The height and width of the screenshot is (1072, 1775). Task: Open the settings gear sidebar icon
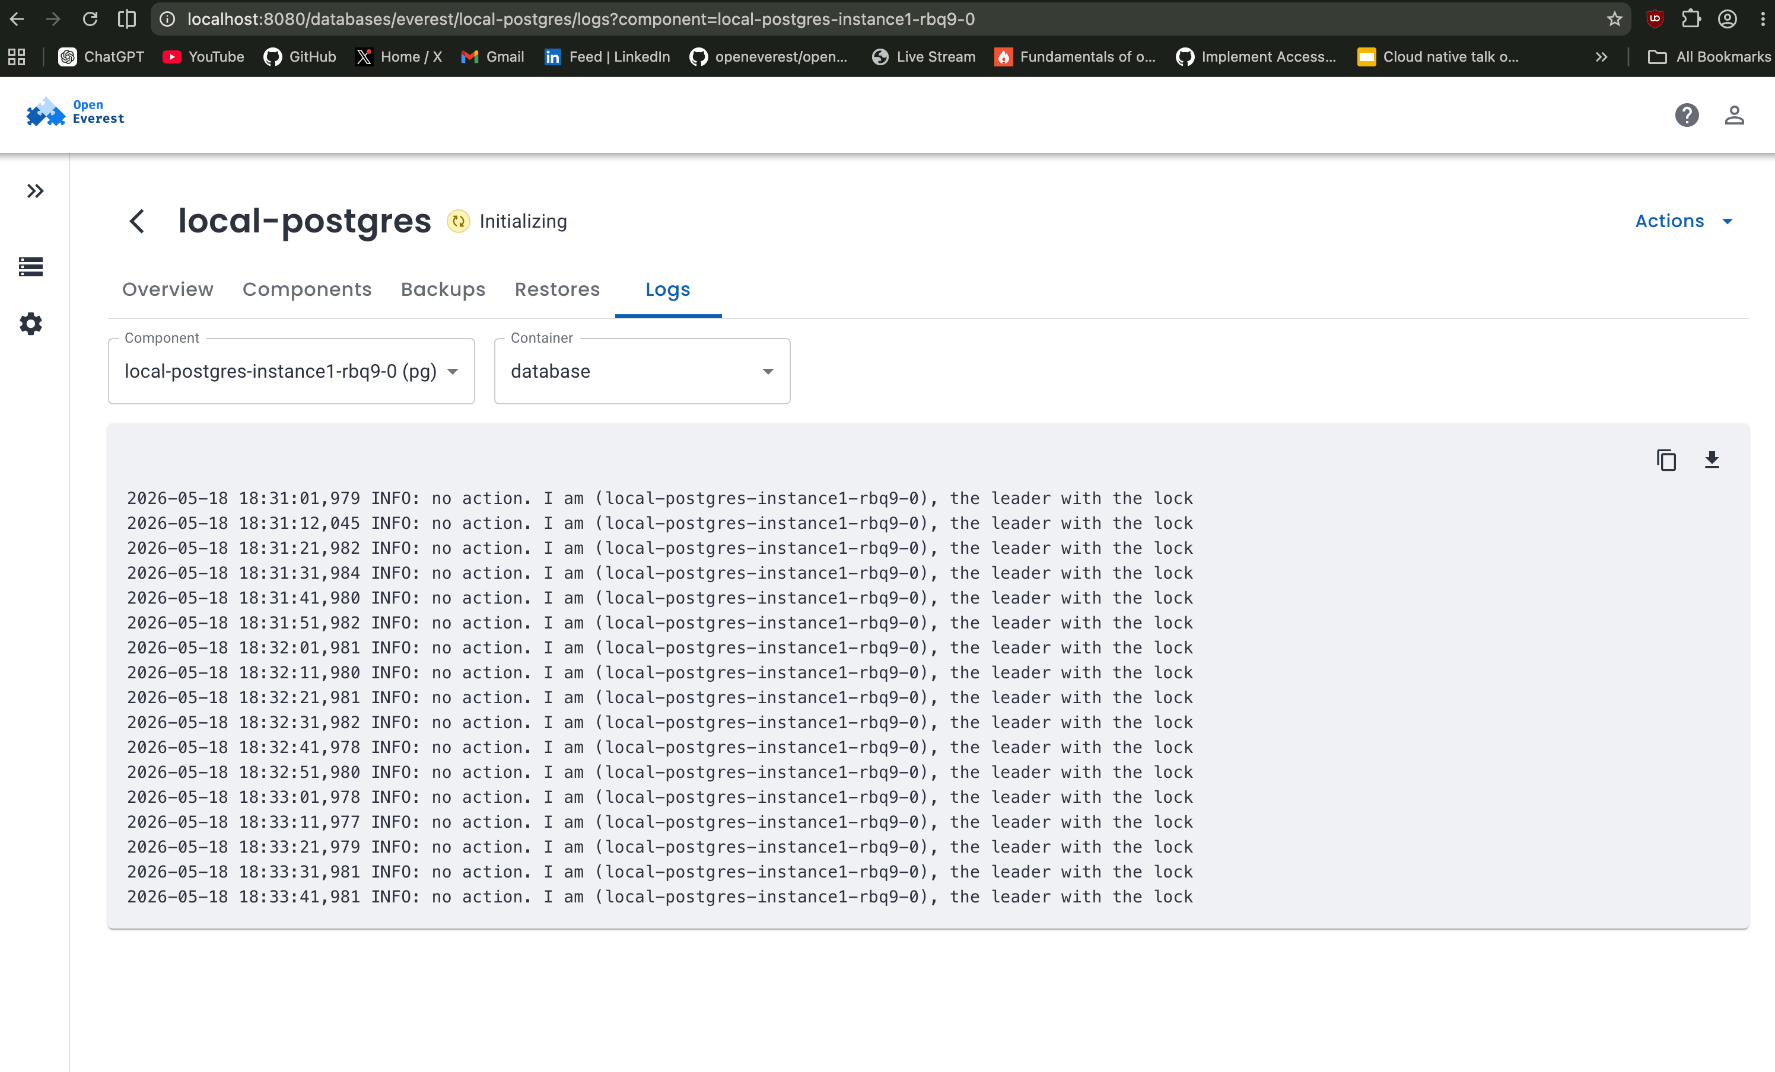[30, 324]
